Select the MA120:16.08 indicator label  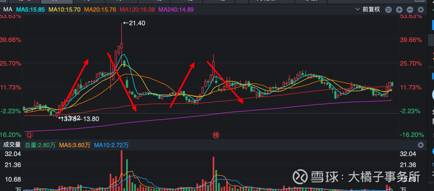coord(137,10)
